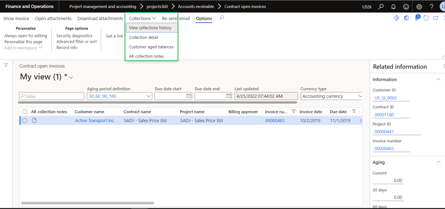Collapse the Information section
This screenshot has width=445, height=209.
click(438, 80)
